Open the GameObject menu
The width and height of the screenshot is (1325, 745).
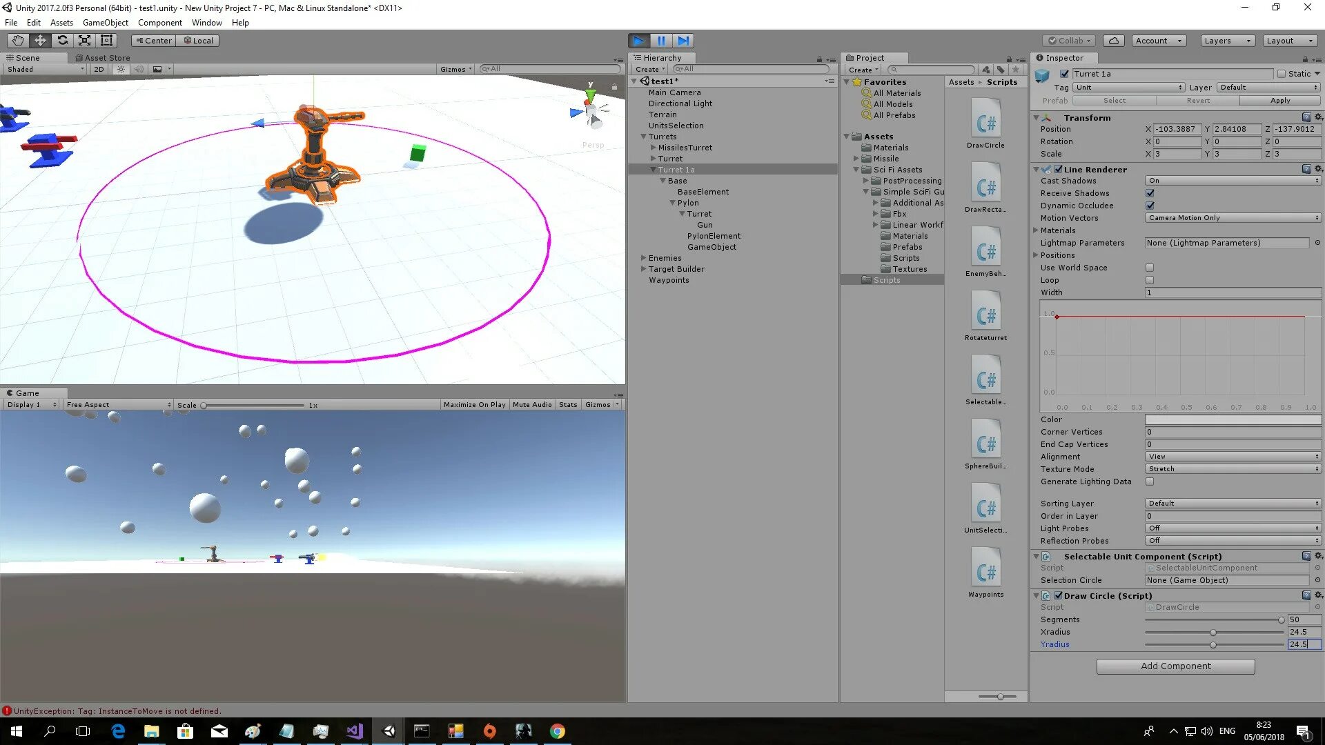tap(105, 23)
